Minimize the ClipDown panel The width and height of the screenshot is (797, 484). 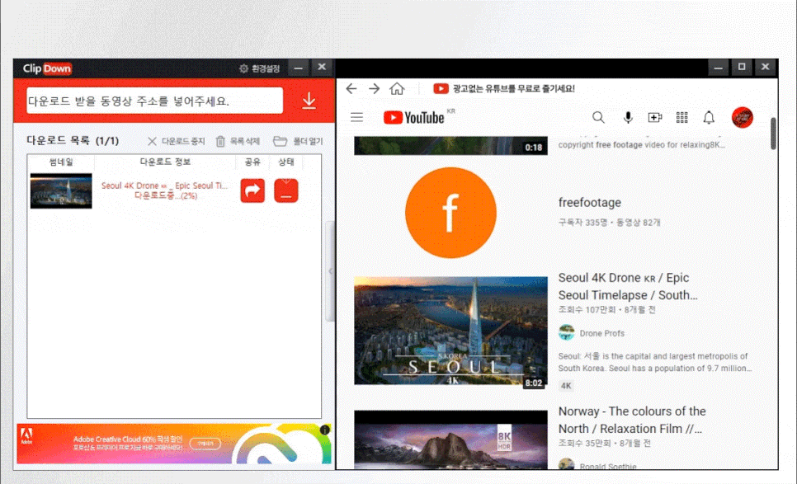299,68
